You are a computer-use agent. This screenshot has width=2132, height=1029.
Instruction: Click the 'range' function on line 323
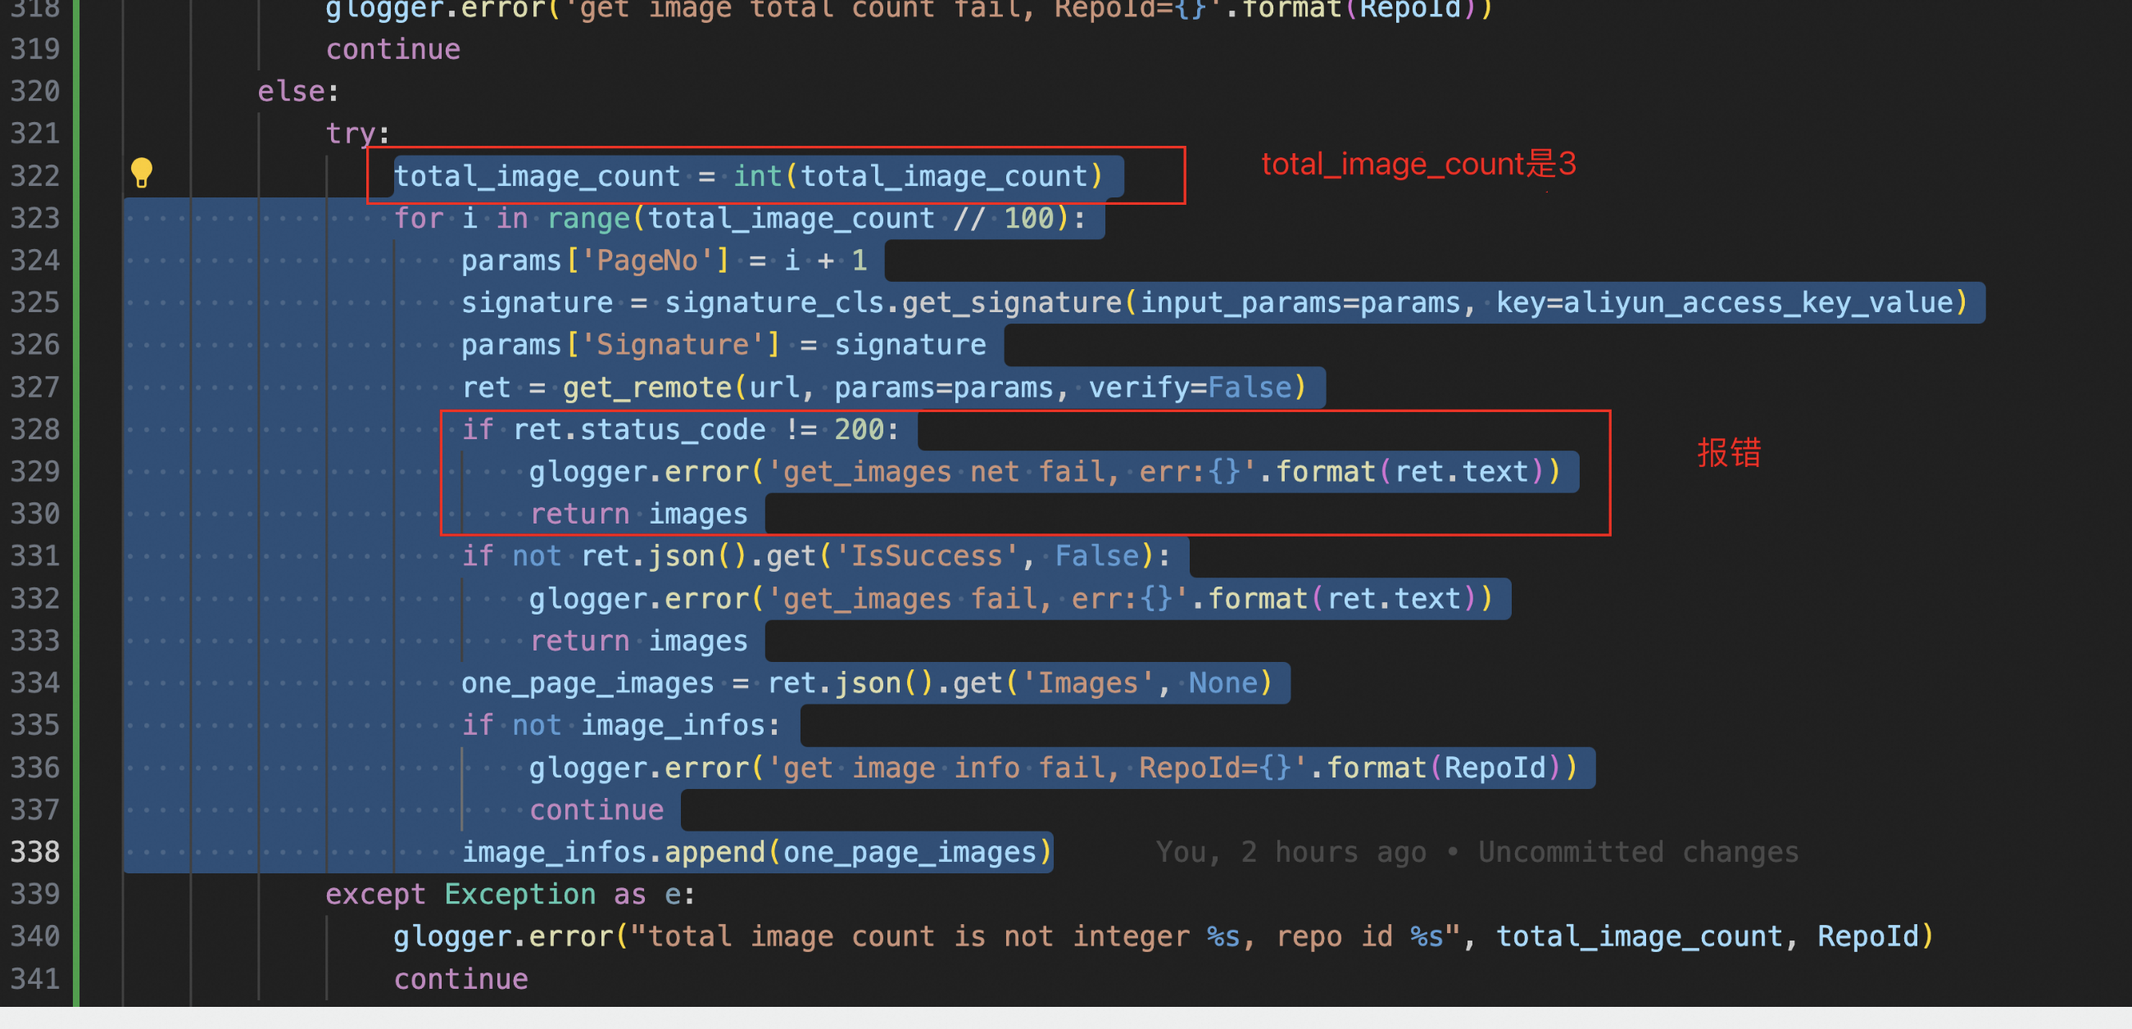point(588,219)
